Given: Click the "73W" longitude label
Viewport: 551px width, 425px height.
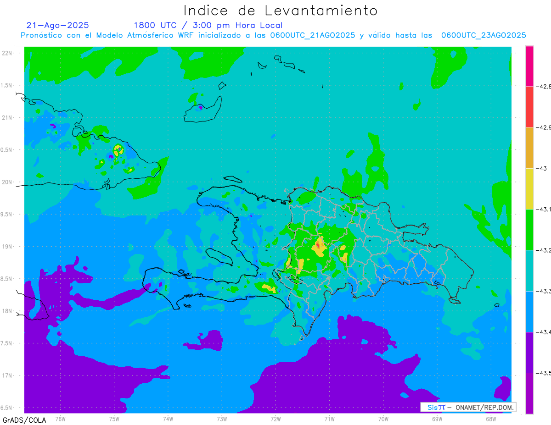Looking at the screenshot, I should [x=222, y=419].
